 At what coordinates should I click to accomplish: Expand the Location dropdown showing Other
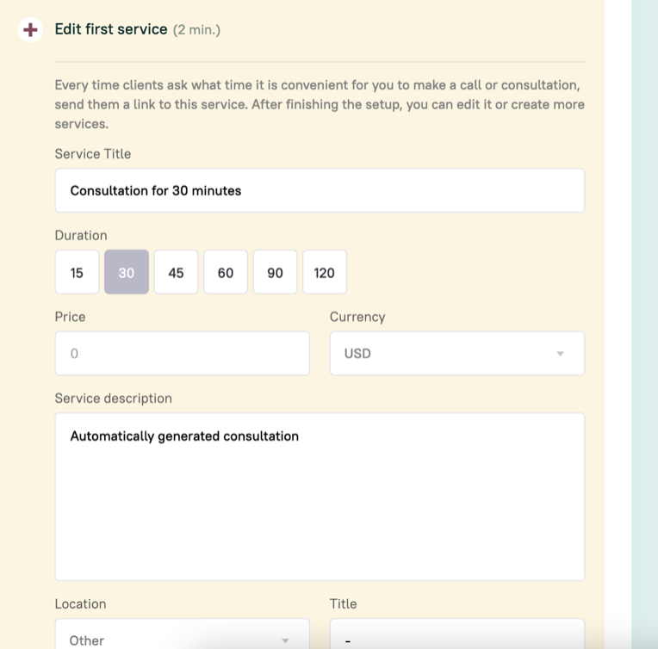point(182,634)
